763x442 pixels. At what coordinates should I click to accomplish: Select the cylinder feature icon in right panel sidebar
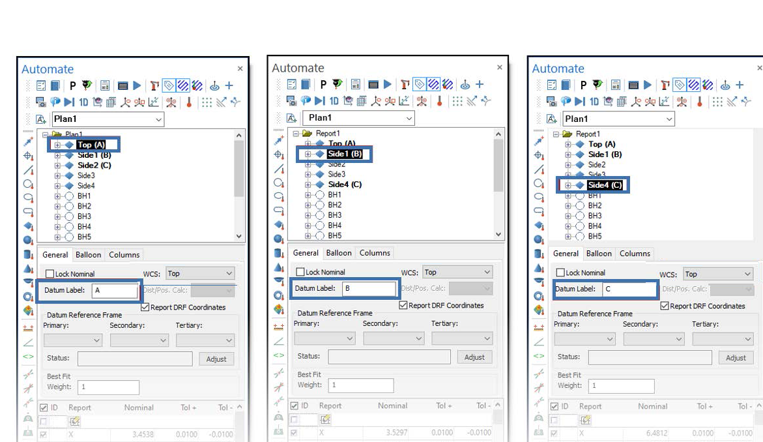pyautogui.click(x=539, y=254)
